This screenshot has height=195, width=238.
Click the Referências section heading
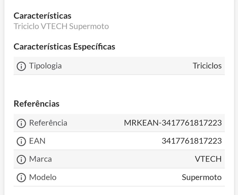click(36, 104)
